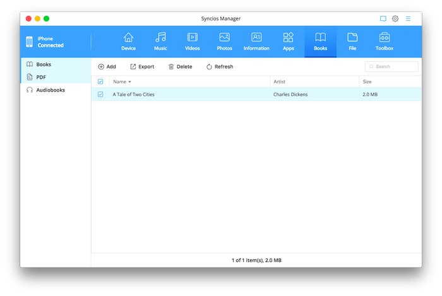Click status text '1 of 1 item(s), 2.0 MB'
Screen dimensions: 442x296
[256, 260]
